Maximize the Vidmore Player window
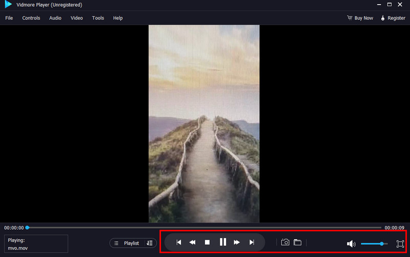 click(389, 5)
